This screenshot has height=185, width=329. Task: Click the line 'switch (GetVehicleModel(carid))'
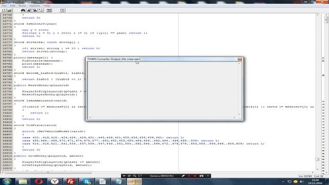click(53, 132)
